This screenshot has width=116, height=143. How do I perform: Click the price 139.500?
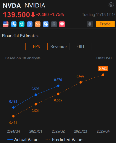(x=16, y=14)
